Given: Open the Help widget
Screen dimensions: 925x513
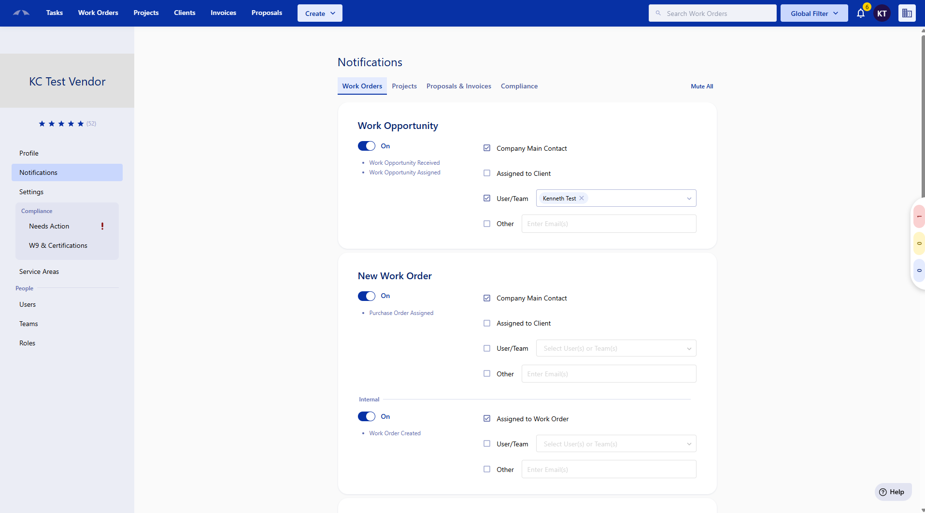Looking at the screenshot, I should coord(893,492).
